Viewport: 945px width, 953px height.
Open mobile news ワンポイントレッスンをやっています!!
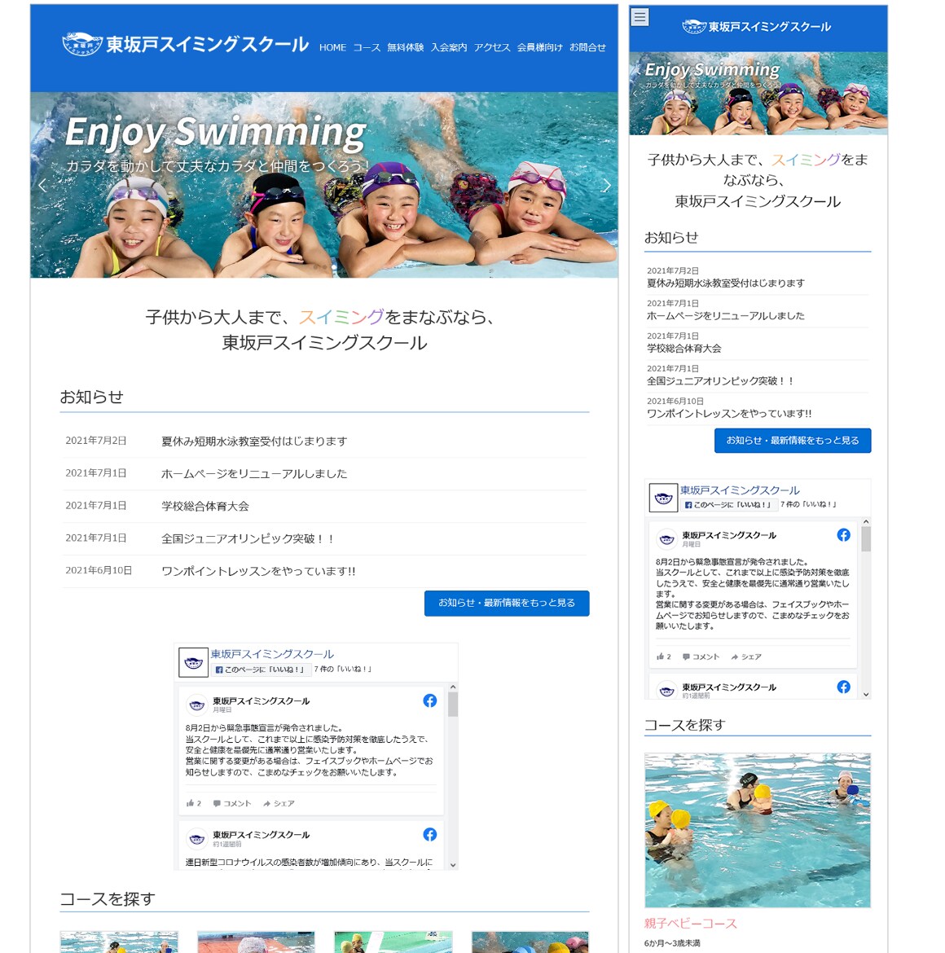(x=729, y=414)
